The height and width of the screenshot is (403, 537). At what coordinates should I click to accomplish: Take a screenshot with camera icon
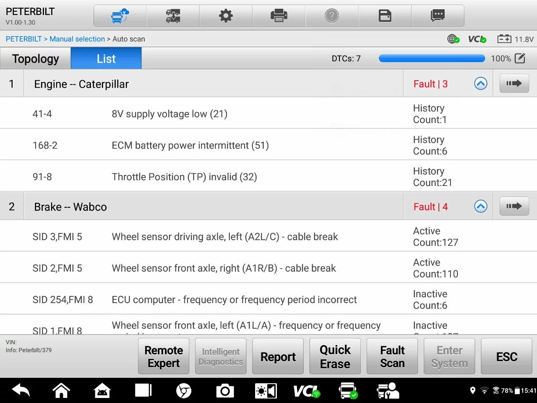(x=225, y=391)
